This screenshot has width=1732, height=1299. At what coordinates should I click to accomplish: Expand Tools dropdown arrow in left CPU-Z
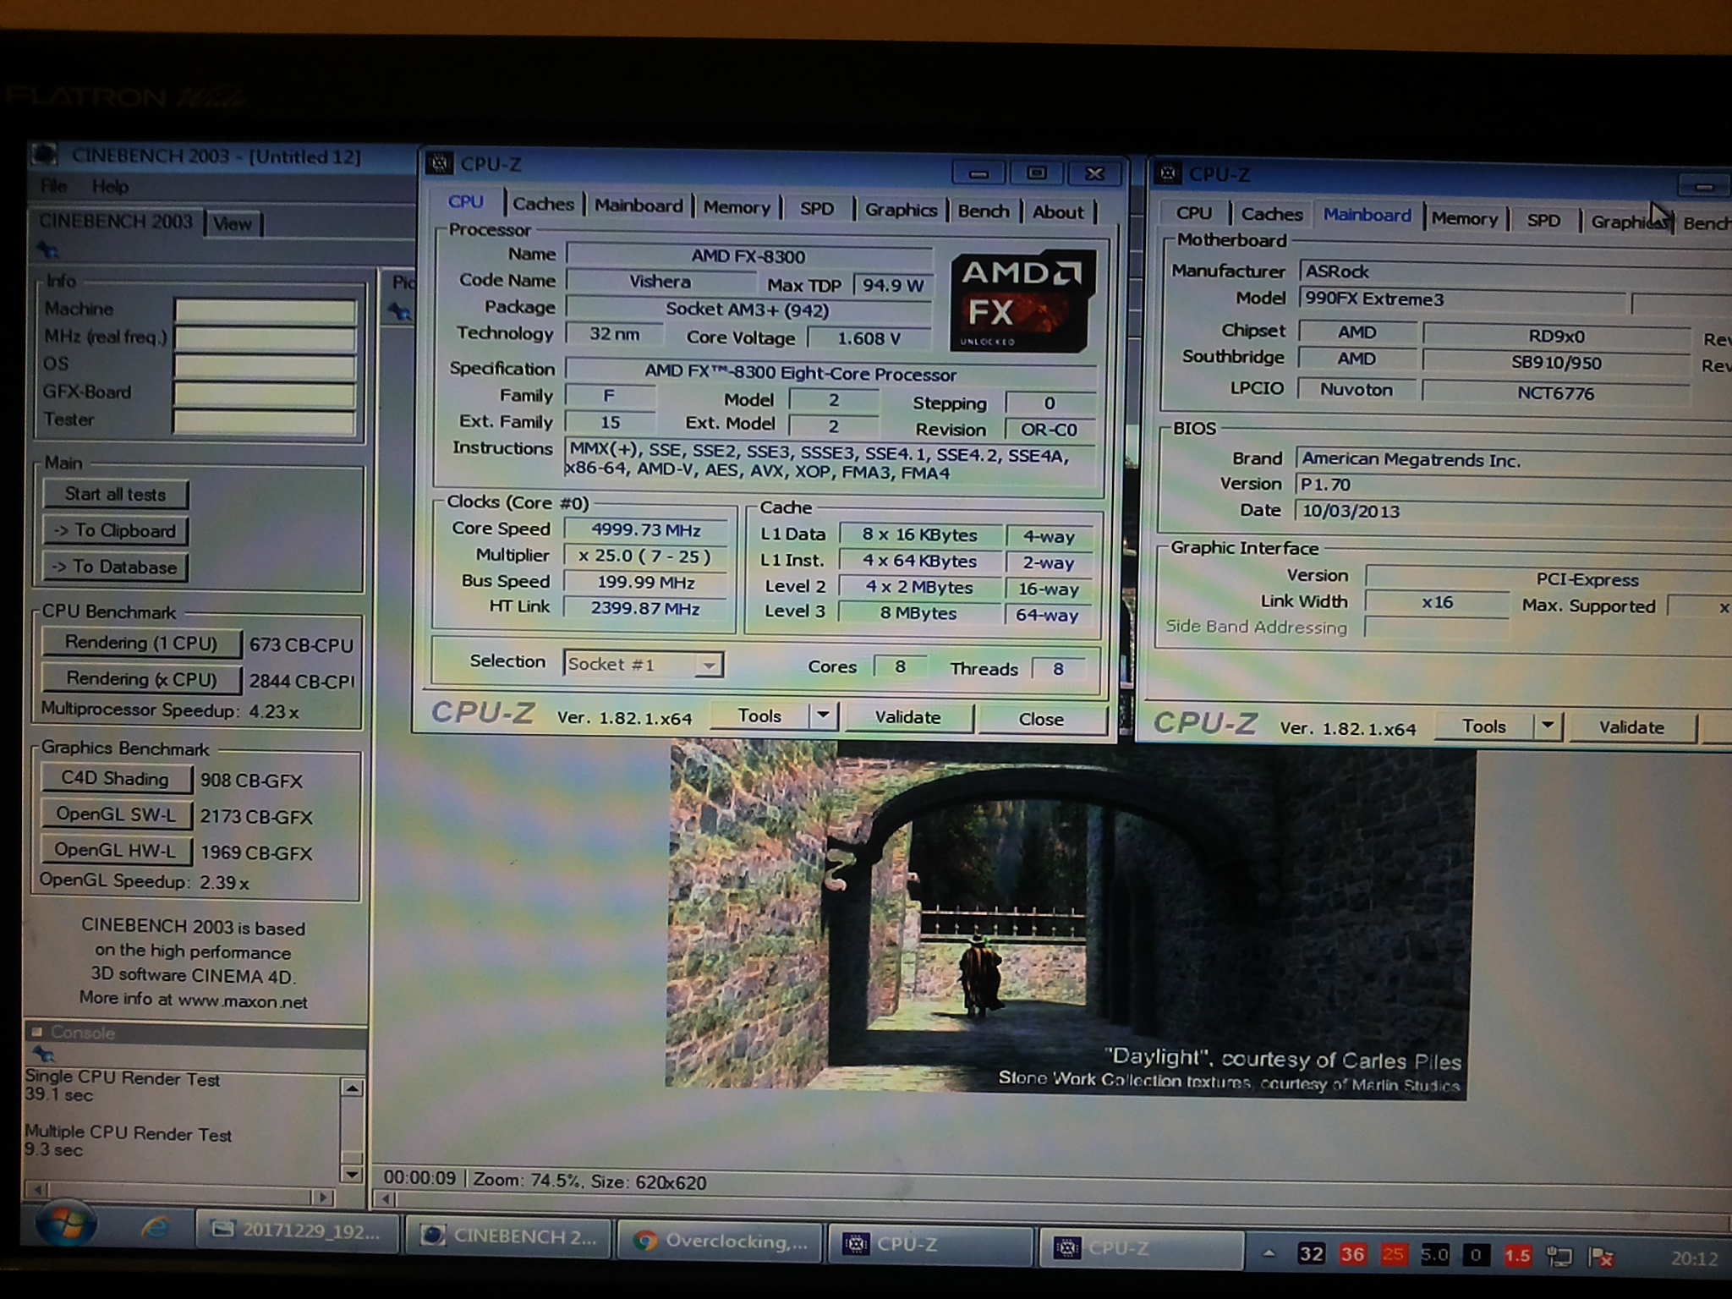823,716
